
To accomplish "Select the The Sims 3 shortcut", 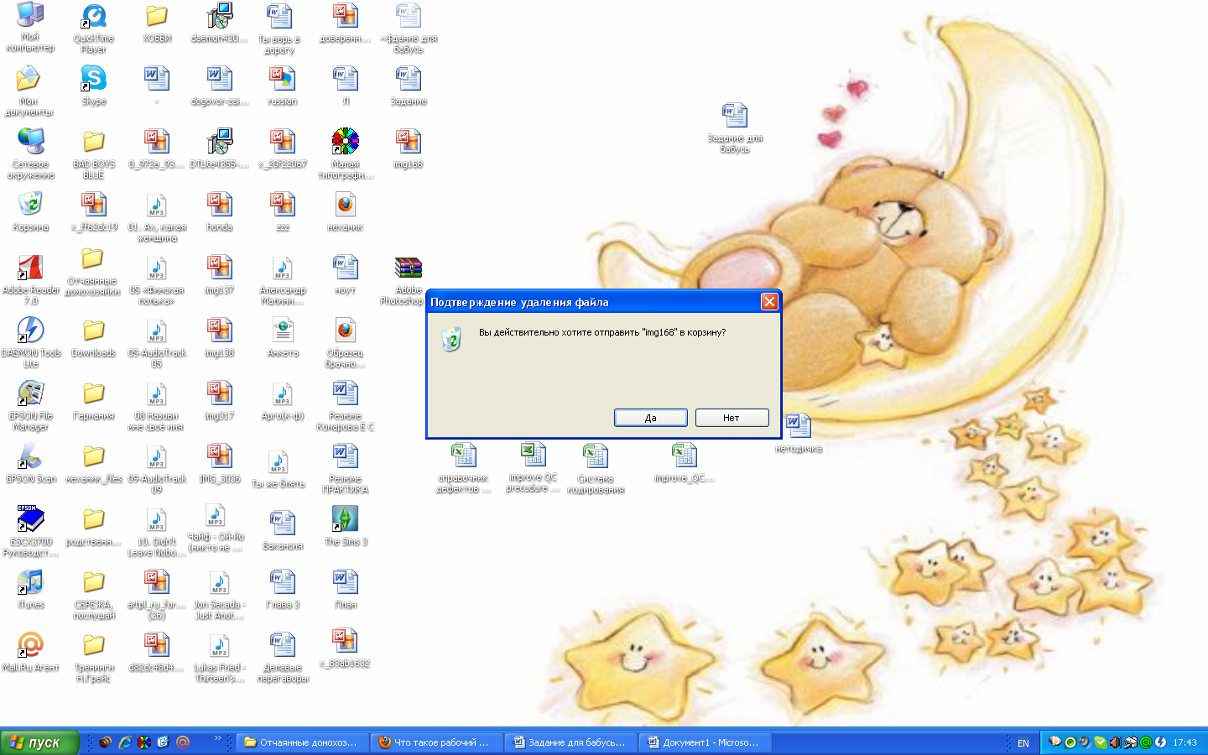I will coord(346,527).
